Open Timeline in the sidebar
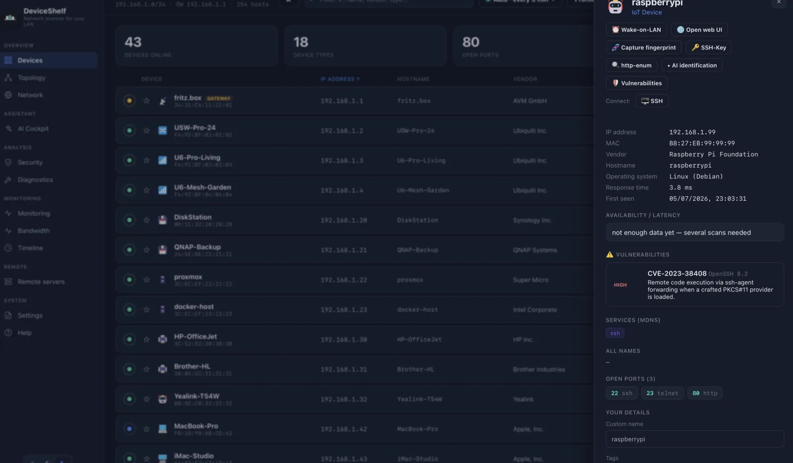The width and height of the screenshot is (793, 463). [49, 248]
